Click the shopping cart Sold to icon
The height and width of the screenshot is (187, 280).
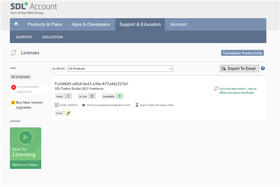(84, 105)
